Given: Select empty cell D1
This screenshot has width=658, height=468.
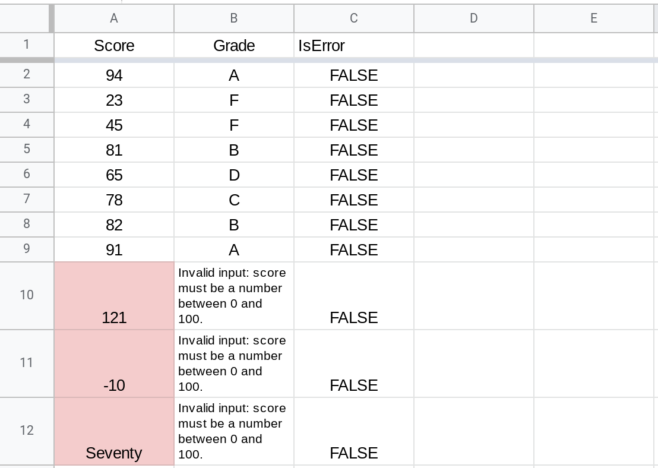Looking at the screenshot, I should [x=474, y=45].
